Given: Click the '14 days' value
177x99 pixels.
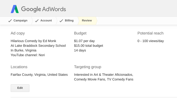Looking at the screenshot, I should point(80,50).
